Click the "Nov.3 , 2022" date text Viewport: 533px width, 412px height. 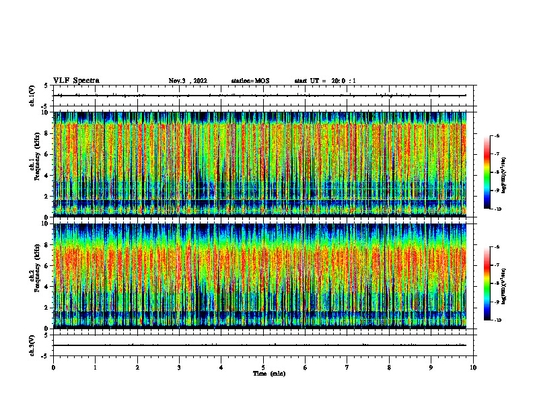(188, 81)
